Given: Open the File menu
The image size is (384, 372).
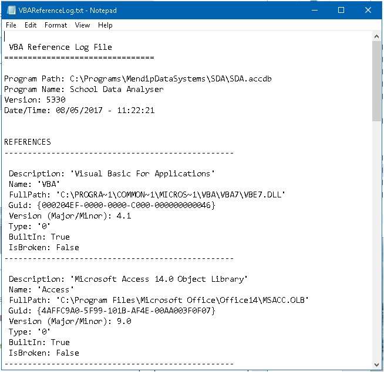Looking at the screenshot, I should pos(11,25).
